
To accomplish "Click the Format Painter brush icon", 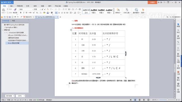I will point(15,10).
